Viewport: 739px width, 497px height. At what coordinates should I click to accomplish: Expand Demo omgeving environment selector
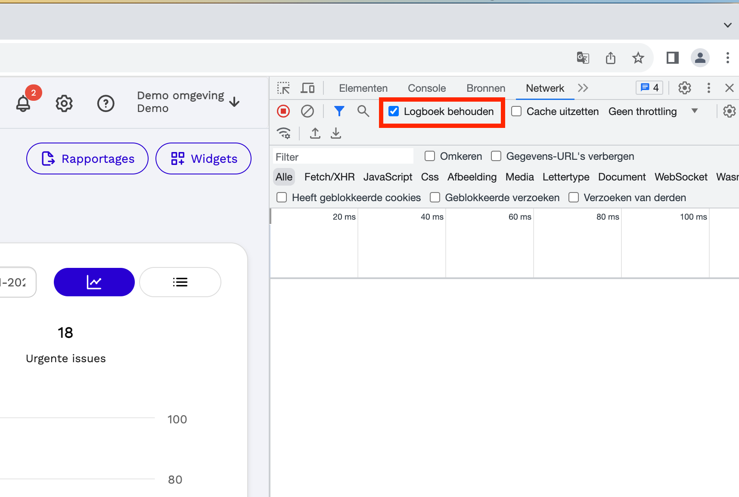(188, 102)
